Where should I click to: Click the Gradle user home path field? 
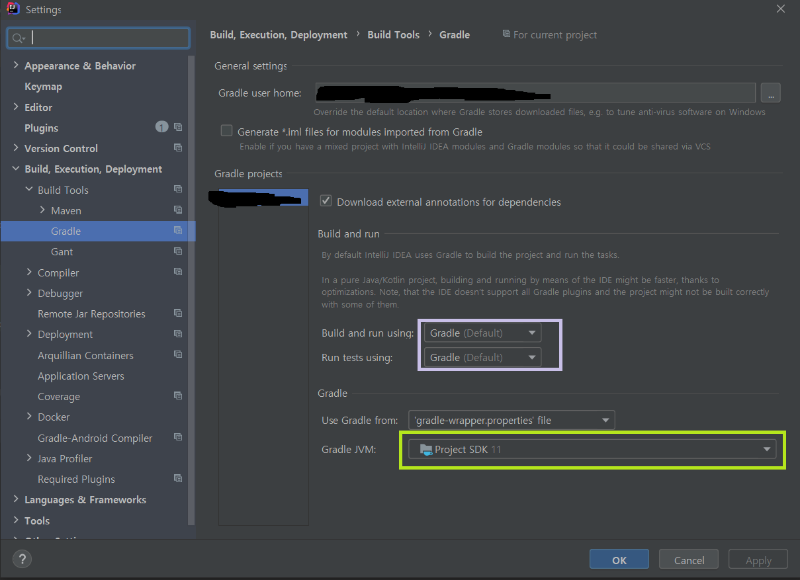(535, 93)
